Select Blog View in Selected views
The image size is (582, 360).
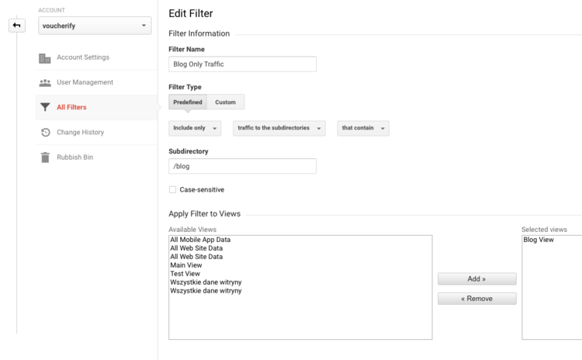(539, 240)
